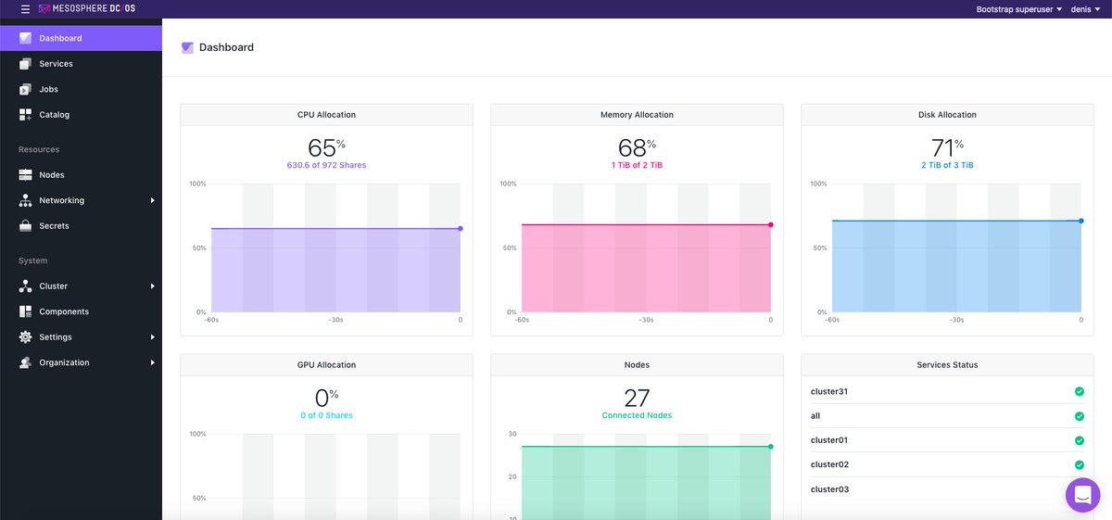Click the GPU Allocation panel title

pos(326,365)
